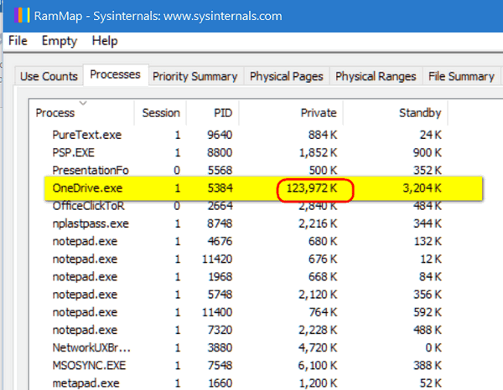The image size is (503, 390).
Task: Sort by the Session column header
Action: (161, 113)
